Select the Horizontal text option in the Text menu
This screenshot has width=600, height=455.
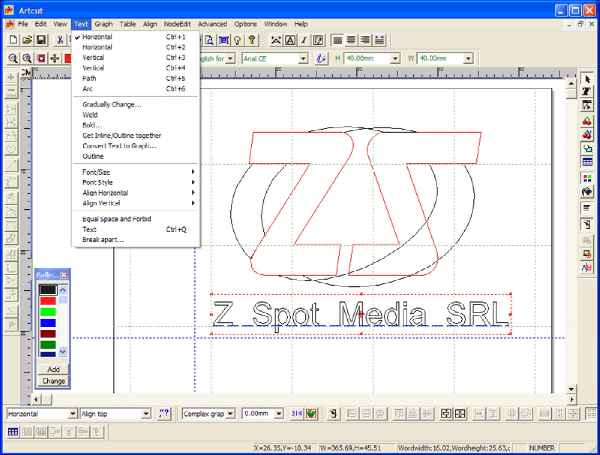pos(97,37)
